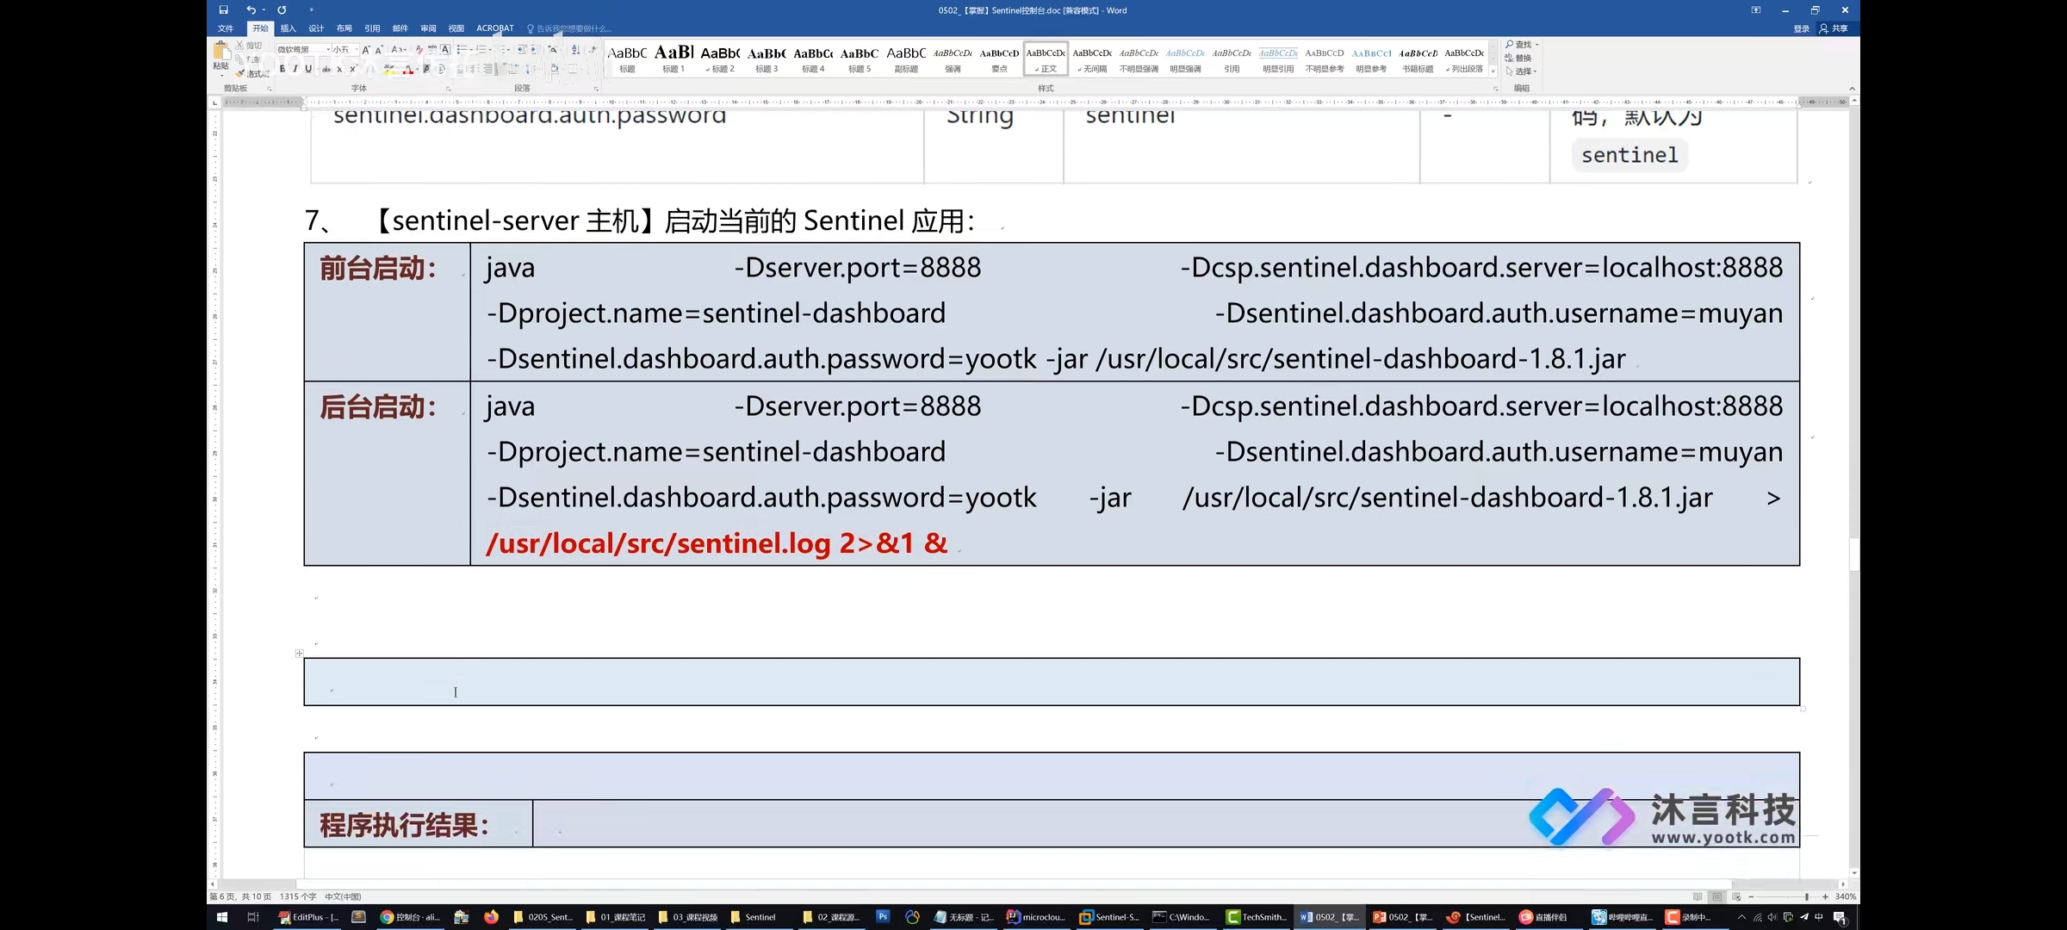Screen dimensions: 2067x930
Task: Click the text highlight color button
Action: (x=390, y=69)
